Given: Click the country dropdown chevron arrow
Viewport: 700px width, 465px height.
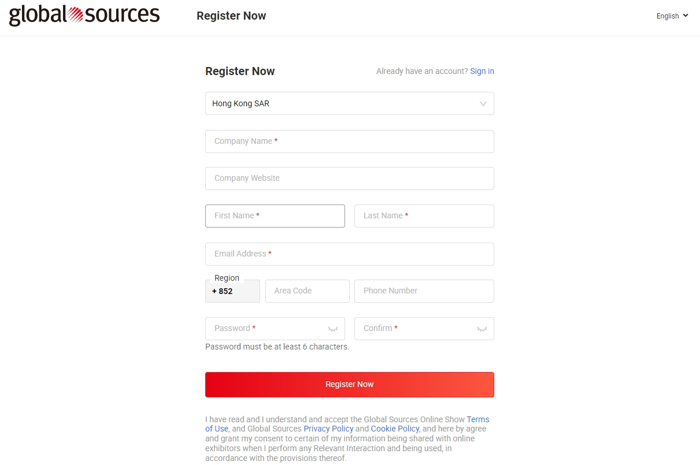Looking at the screenshot, I should point(483,104).
